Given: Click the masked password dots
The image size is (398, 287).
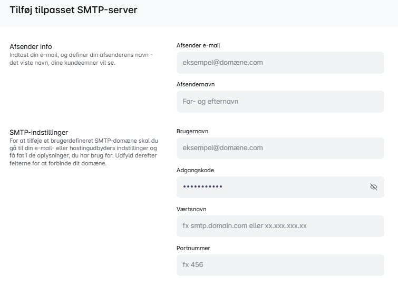Looking at the screenshot, I should [x=202, y=187].
